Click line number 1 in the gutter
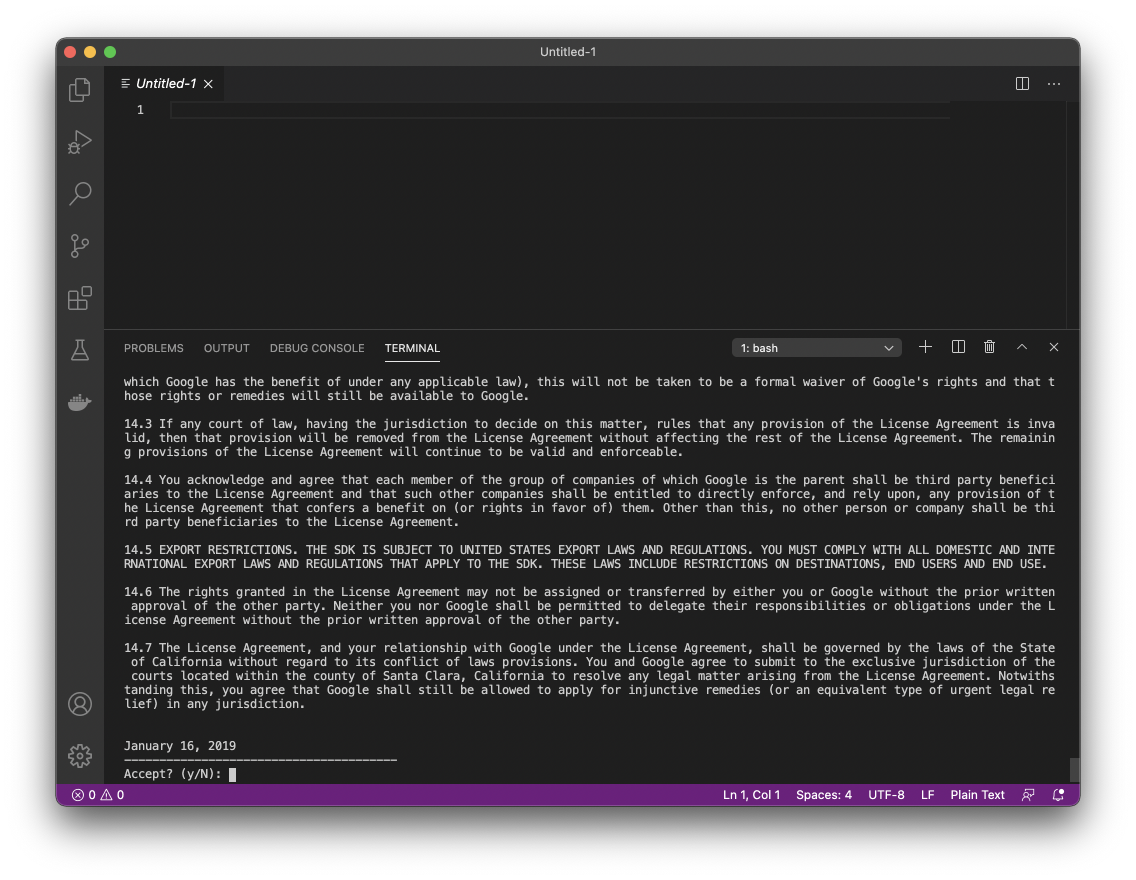This screenshot has width=1136, height=880. 140,109
